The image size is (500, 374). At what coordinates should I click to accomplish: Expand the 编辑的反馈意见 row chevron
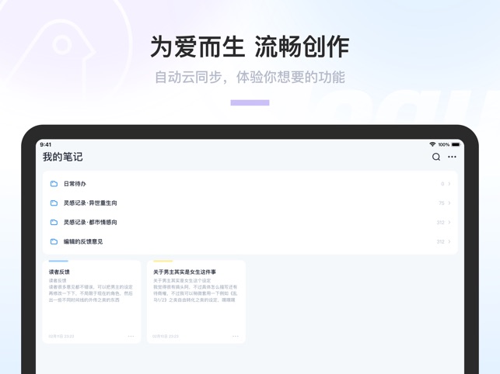[449, 241]
